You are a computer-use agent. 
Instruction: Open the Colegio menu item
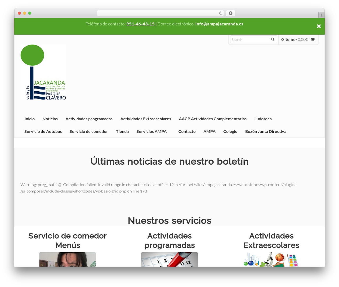(x=230, y=132)
